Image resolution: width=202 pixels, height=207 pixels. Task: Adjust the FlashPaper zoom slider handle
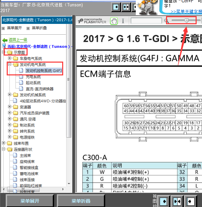pyautogui.click(x=187, y=21)
